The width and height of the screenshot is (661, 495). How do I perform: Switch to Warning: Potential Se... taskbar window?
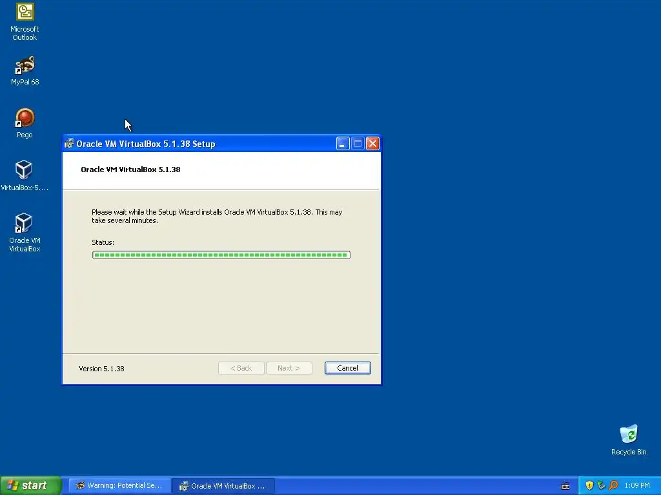[x=119, y=485]
